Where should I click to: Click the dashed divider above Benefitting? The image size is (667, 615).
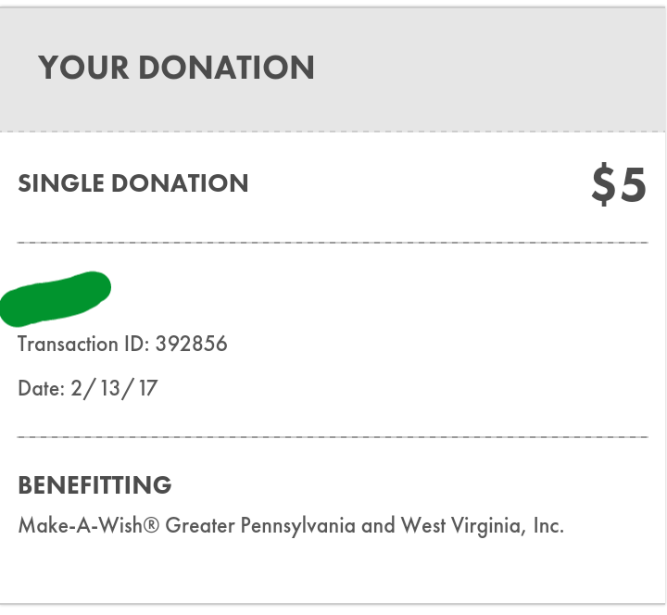click(x=333, y=437)
